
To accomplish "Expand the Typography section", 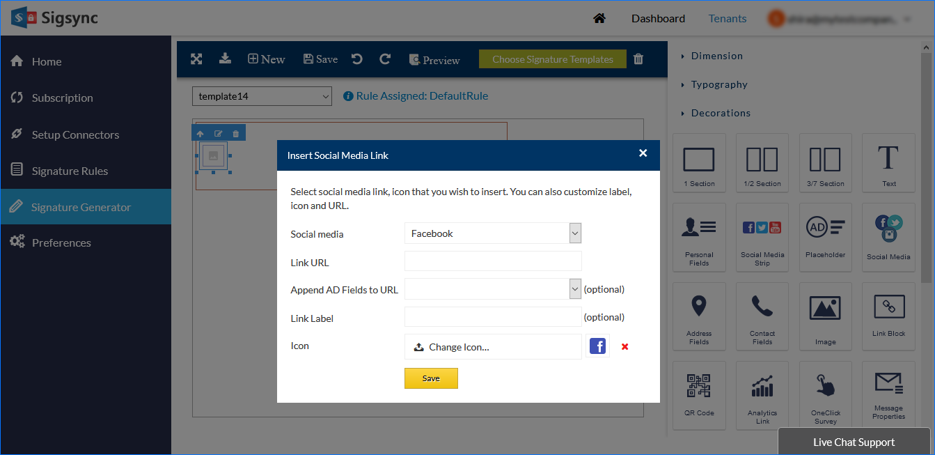I will tap(718, 84).
